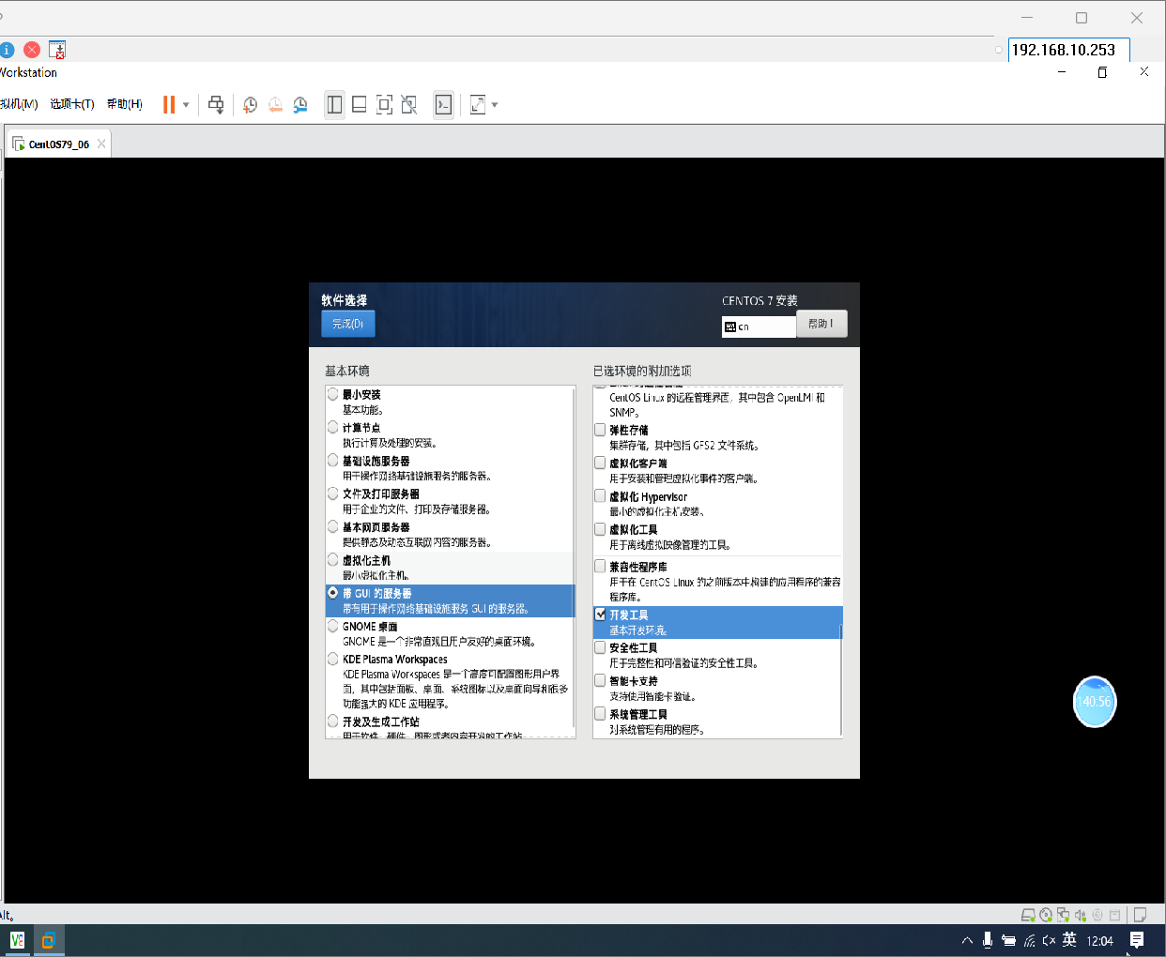Expand the stretch display dropdown arrow
Viewport: 1166px width, 957px height.
coord(495,104)
